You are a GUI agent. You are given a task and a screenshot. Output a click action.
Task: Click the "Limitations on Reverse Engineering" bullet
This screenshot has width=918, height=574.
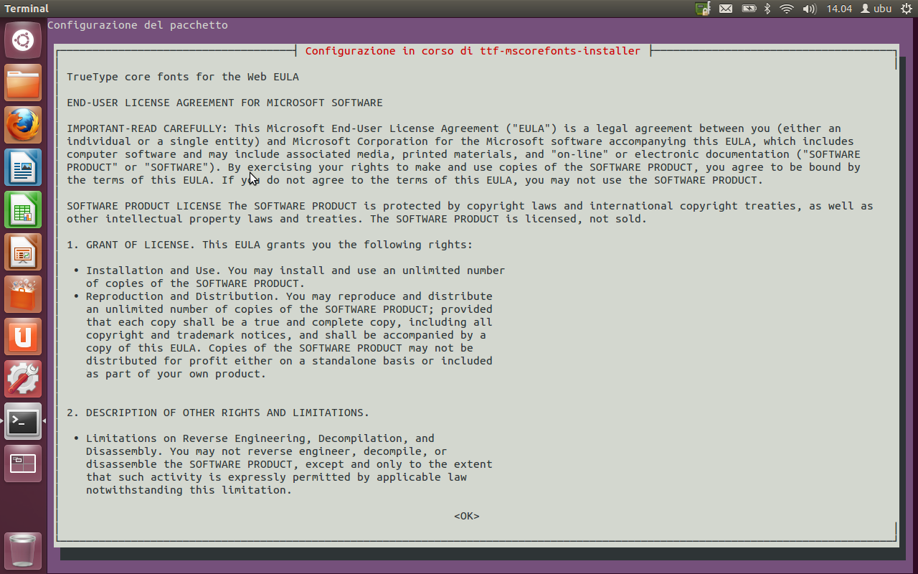pos(199,438)
